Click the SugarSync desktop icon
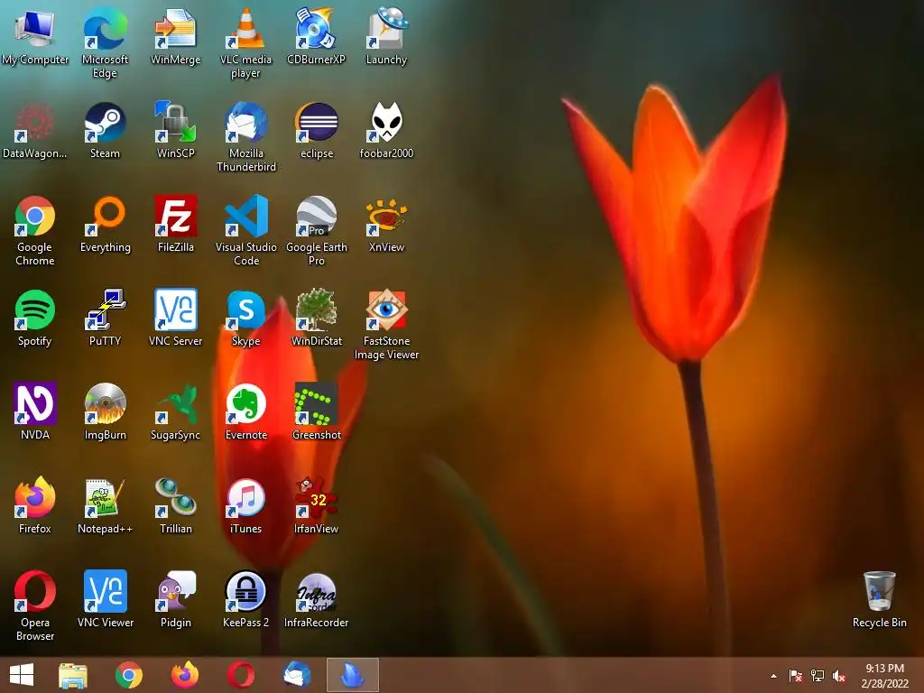Screen dimensions: 924x693 pyautogui.click(x=176, y=411)
